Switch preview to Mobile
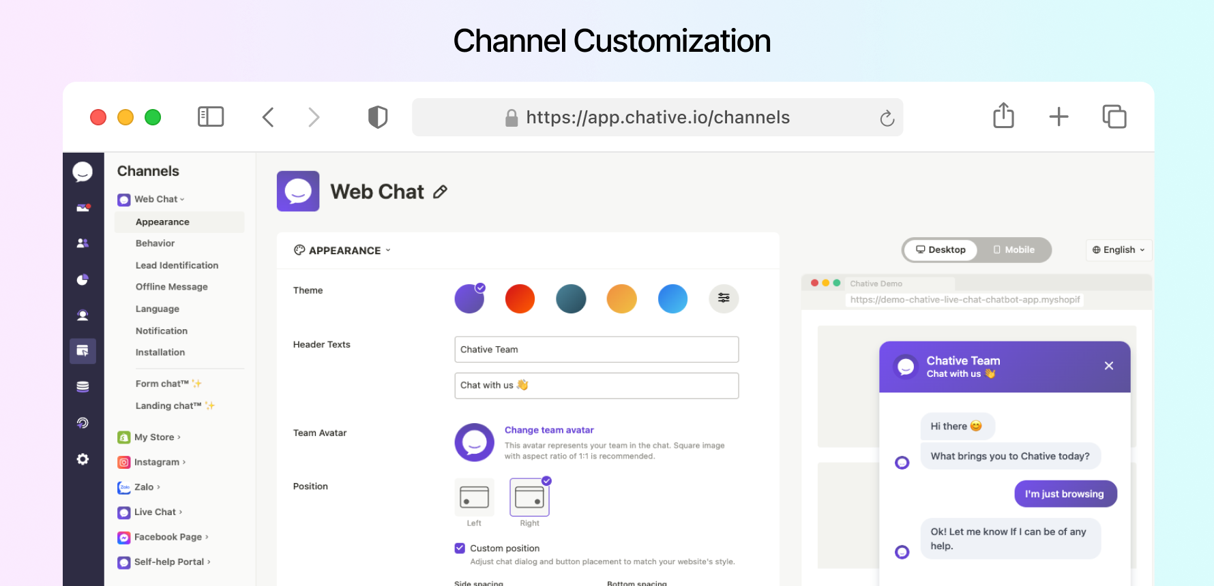This screenshot has height=586, width=1214. [x=1013, y=250]
